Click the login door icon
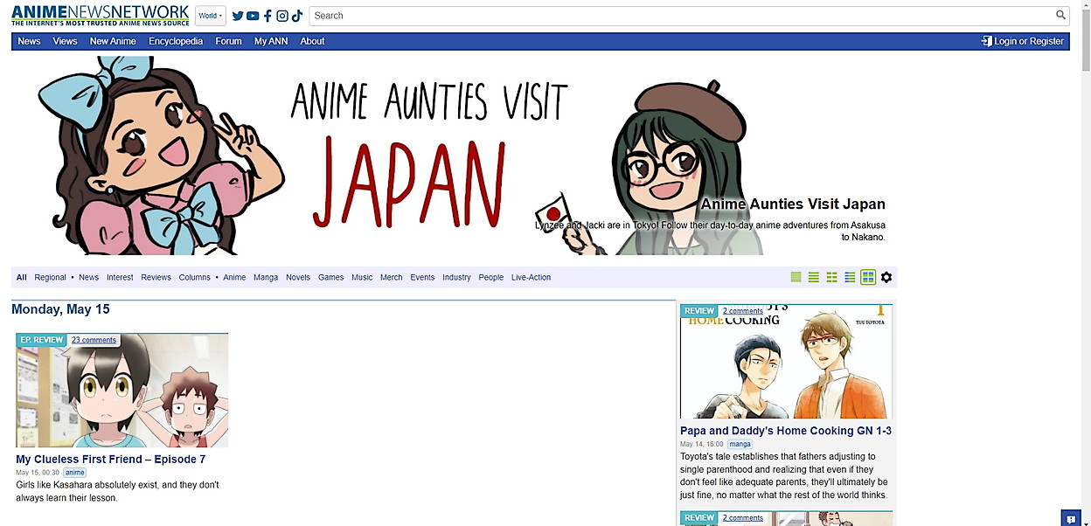The width and height of the screenshot is (1091, 526). tap(986, 41)
